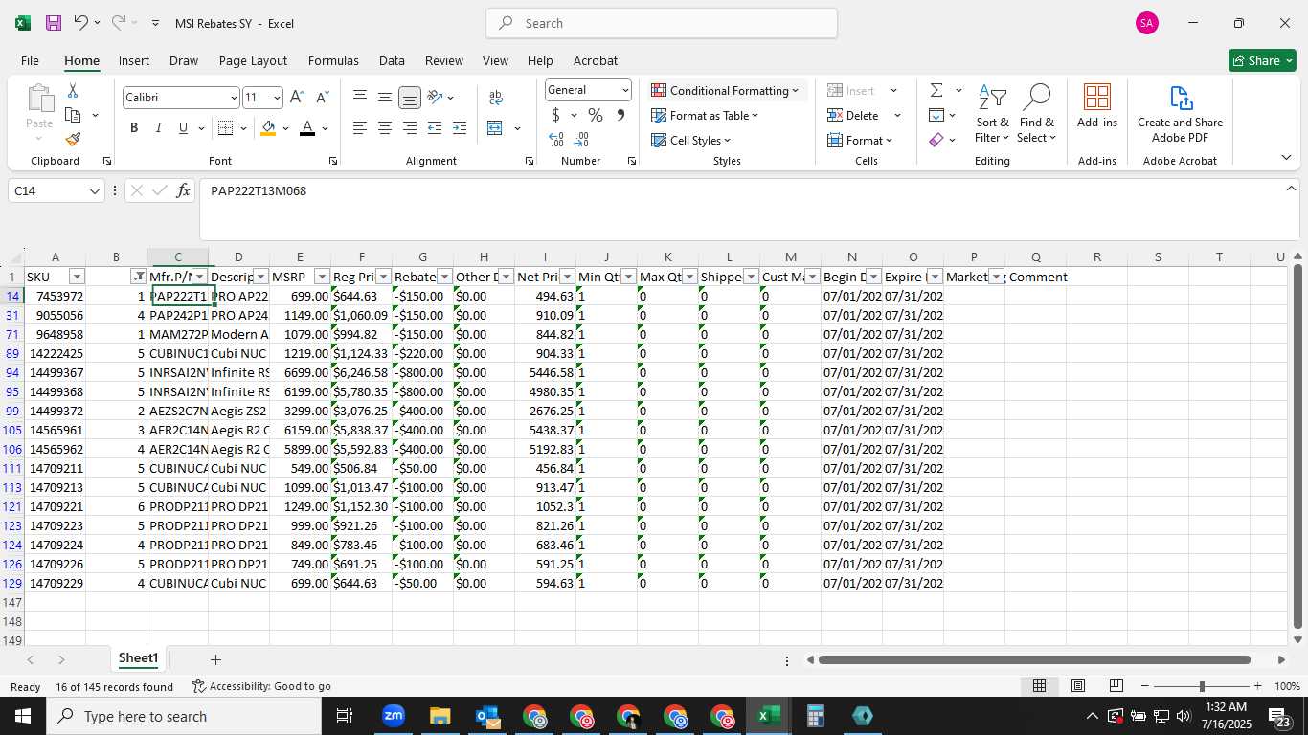Apply Percent Style format
This screenshot has width=1308, height=735.
coord(596,115)
